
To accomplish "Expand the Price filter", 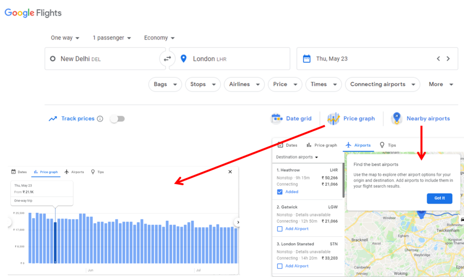I will (285, 84).
